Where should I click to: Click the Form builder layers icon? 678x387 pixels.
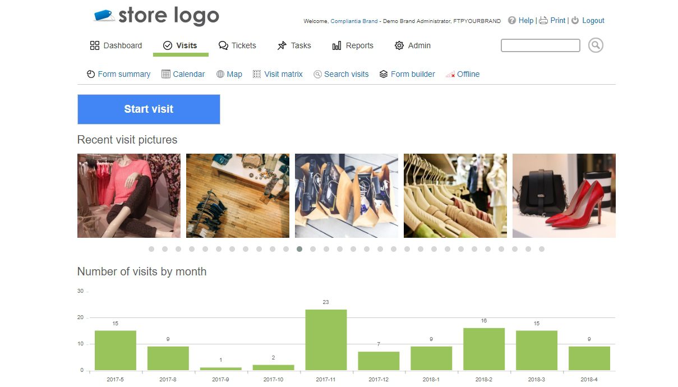coord(384,74)
